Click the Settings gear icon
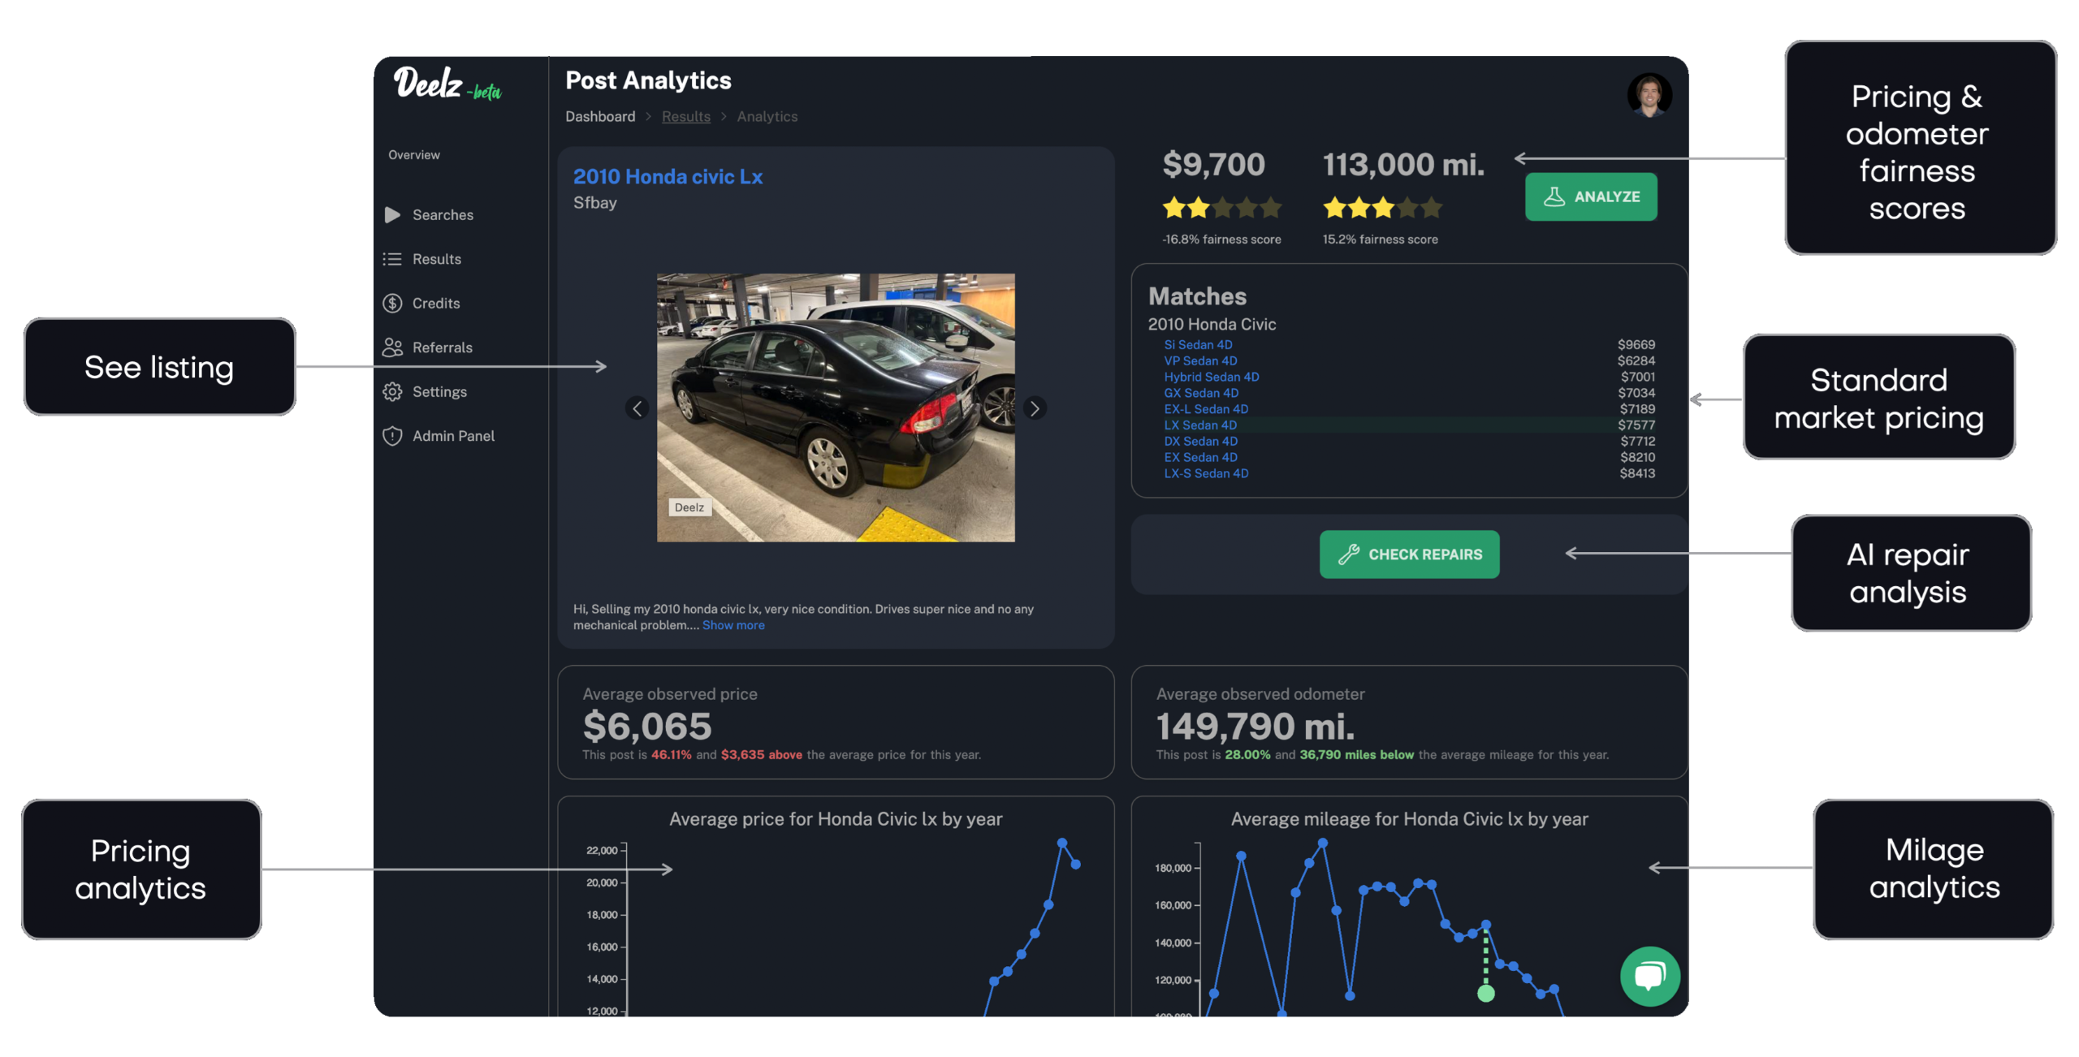2079x1057 pixels. [x=392, y=391]
